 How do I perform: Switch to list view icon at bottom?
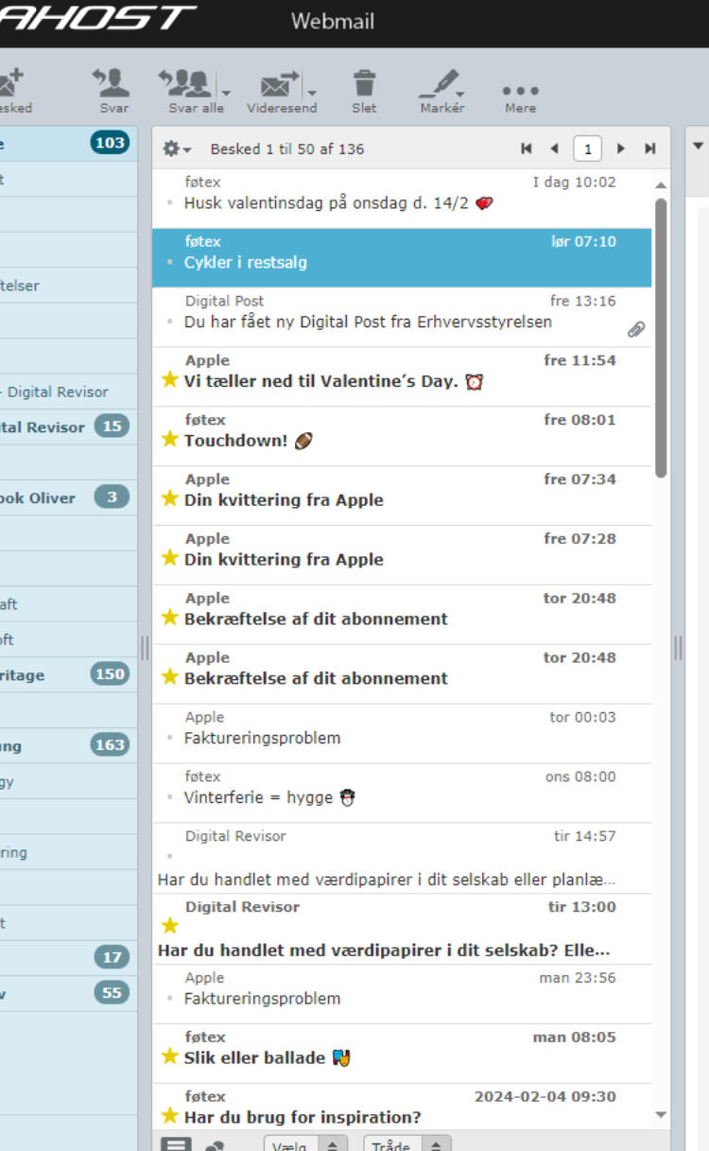coord(175,1144)
